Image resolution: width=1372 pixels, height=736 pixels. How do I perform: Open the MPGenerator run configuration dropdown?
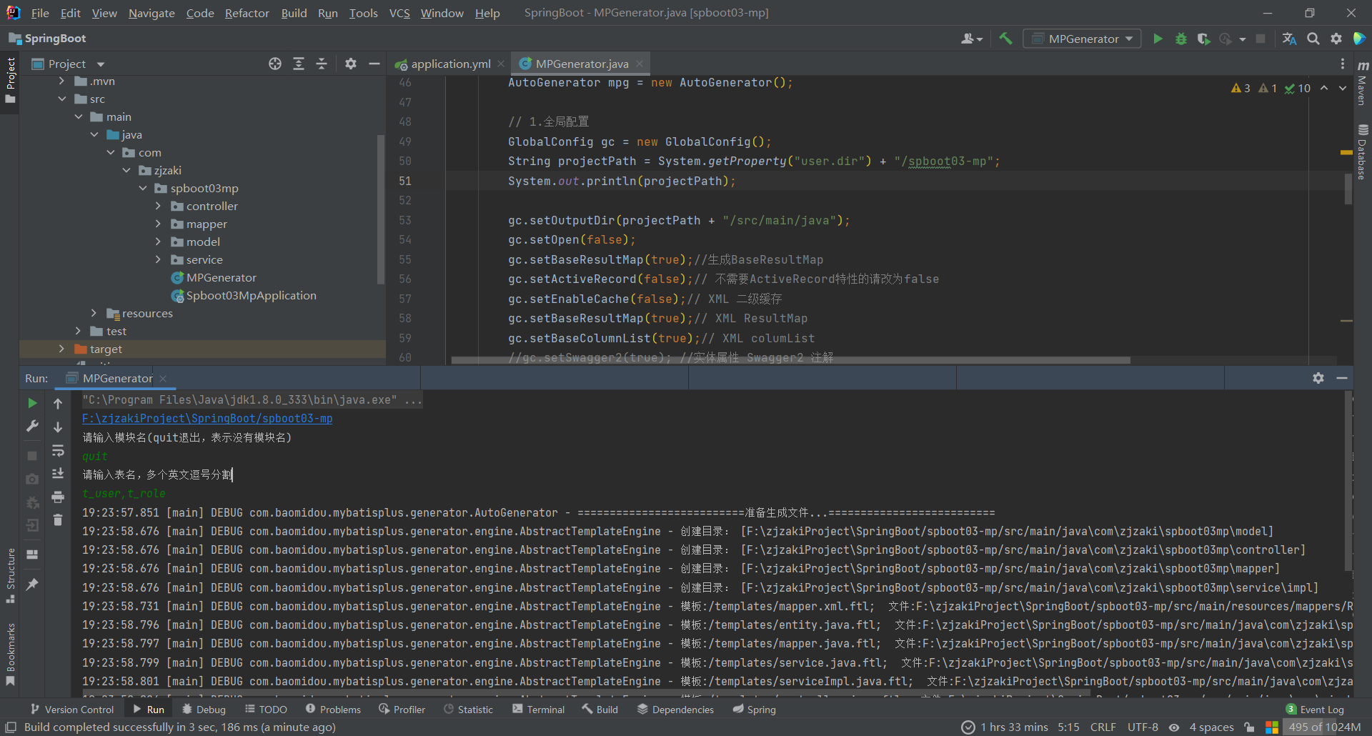pyautogui.click(x=1082, y=39)
